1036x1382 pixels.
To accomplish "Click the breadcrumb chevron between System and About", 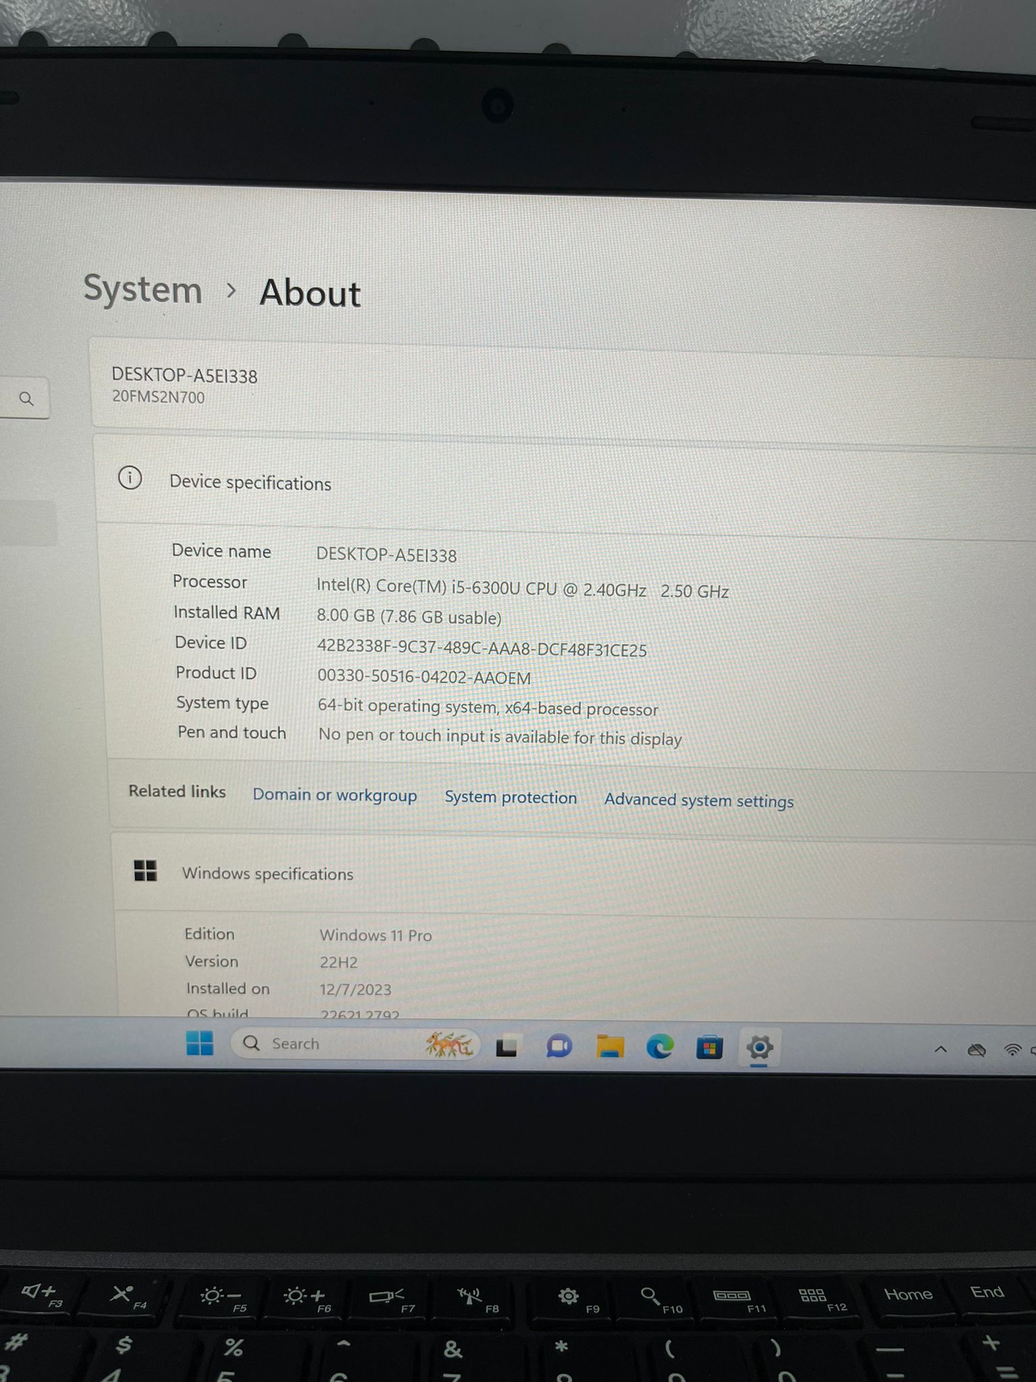I will point(231,291).
